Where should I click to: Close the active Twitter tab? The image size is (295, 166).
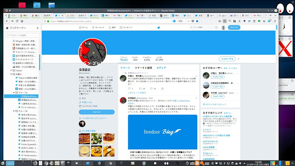pos(63,15)
